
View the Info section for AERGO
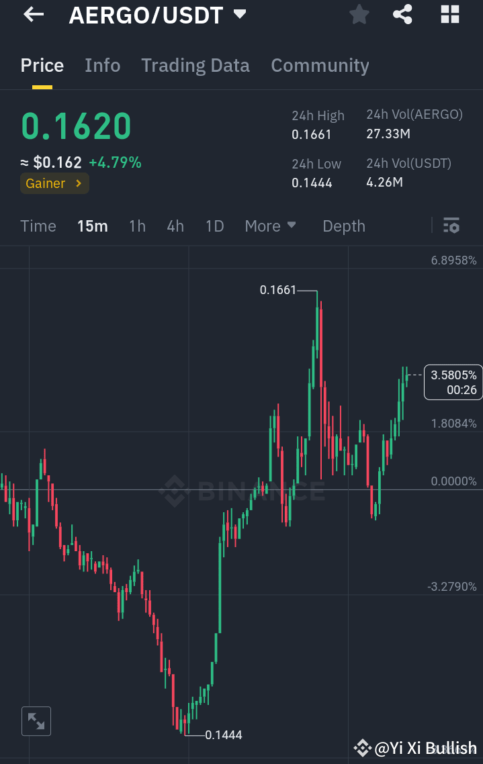102,65
